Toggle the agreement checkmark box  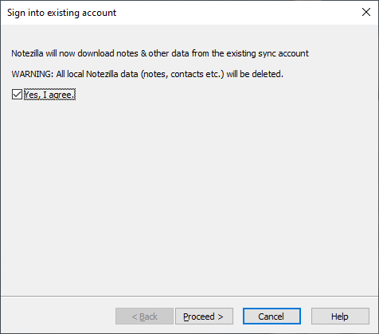click(x=17, y=95)
